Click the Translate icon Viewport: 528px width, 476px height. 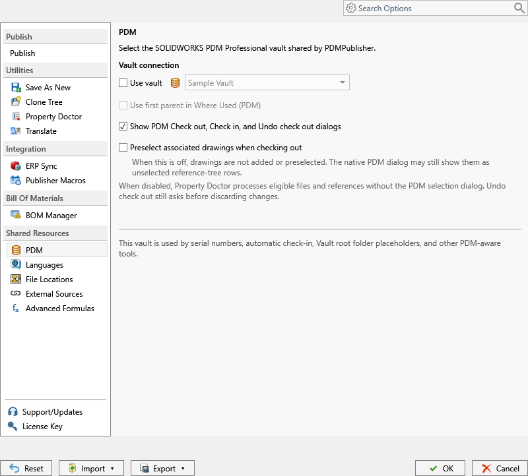click(16, 131)
